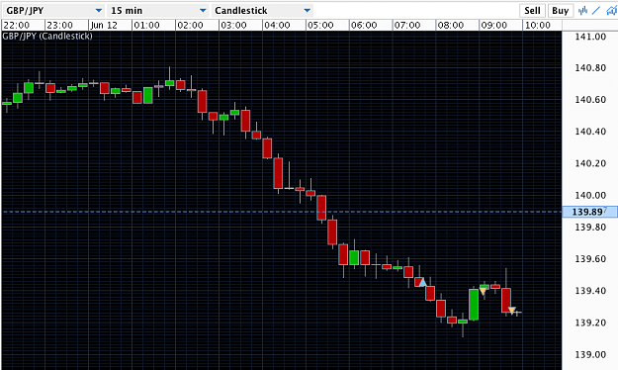
Task: Click the 06:00 time axis label
Action: tap(364, 26)
